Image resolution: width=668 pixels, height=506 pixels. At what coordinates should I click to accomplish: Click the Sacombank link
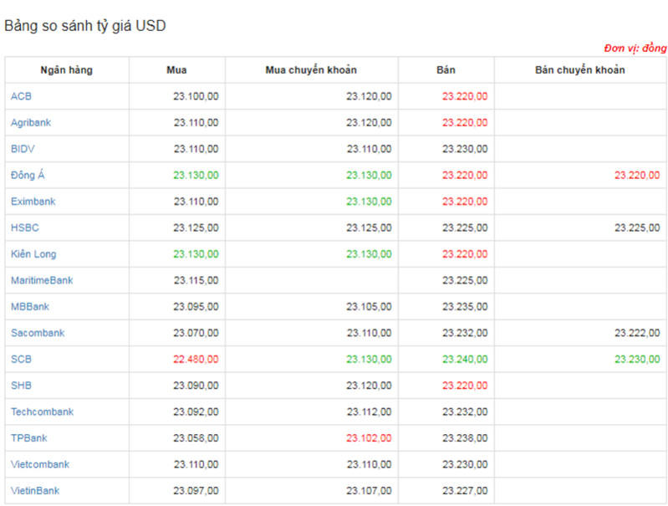point(38,333)
